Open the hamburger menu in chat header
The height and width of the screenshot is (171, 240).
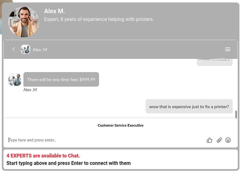[x=228, y=49]
